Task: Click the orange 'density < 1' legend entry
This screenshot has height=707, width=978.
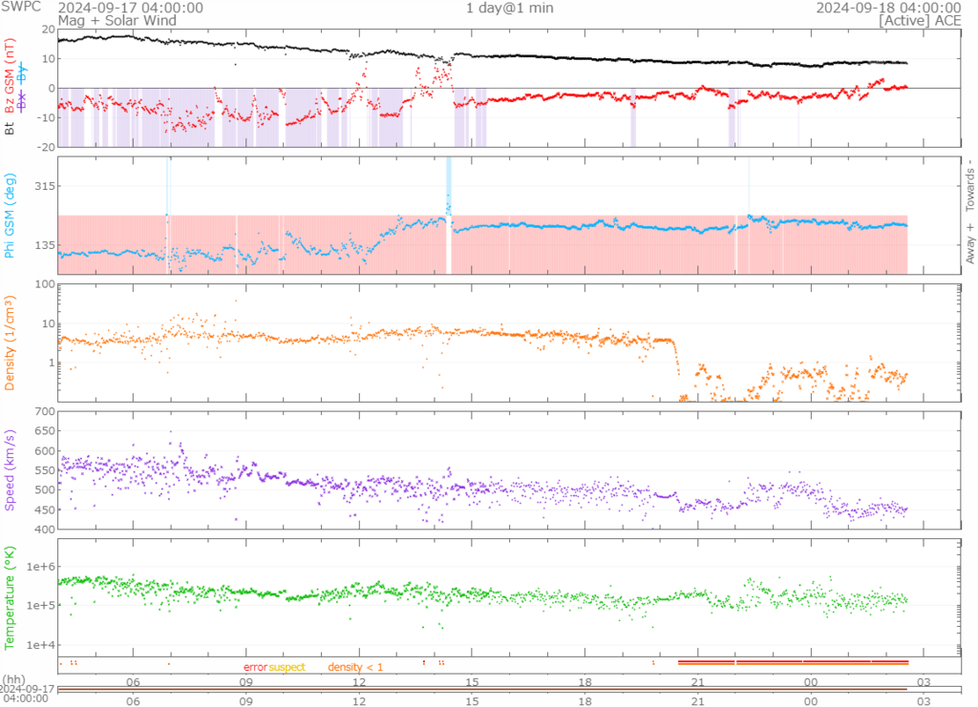Action: point(355,667)
